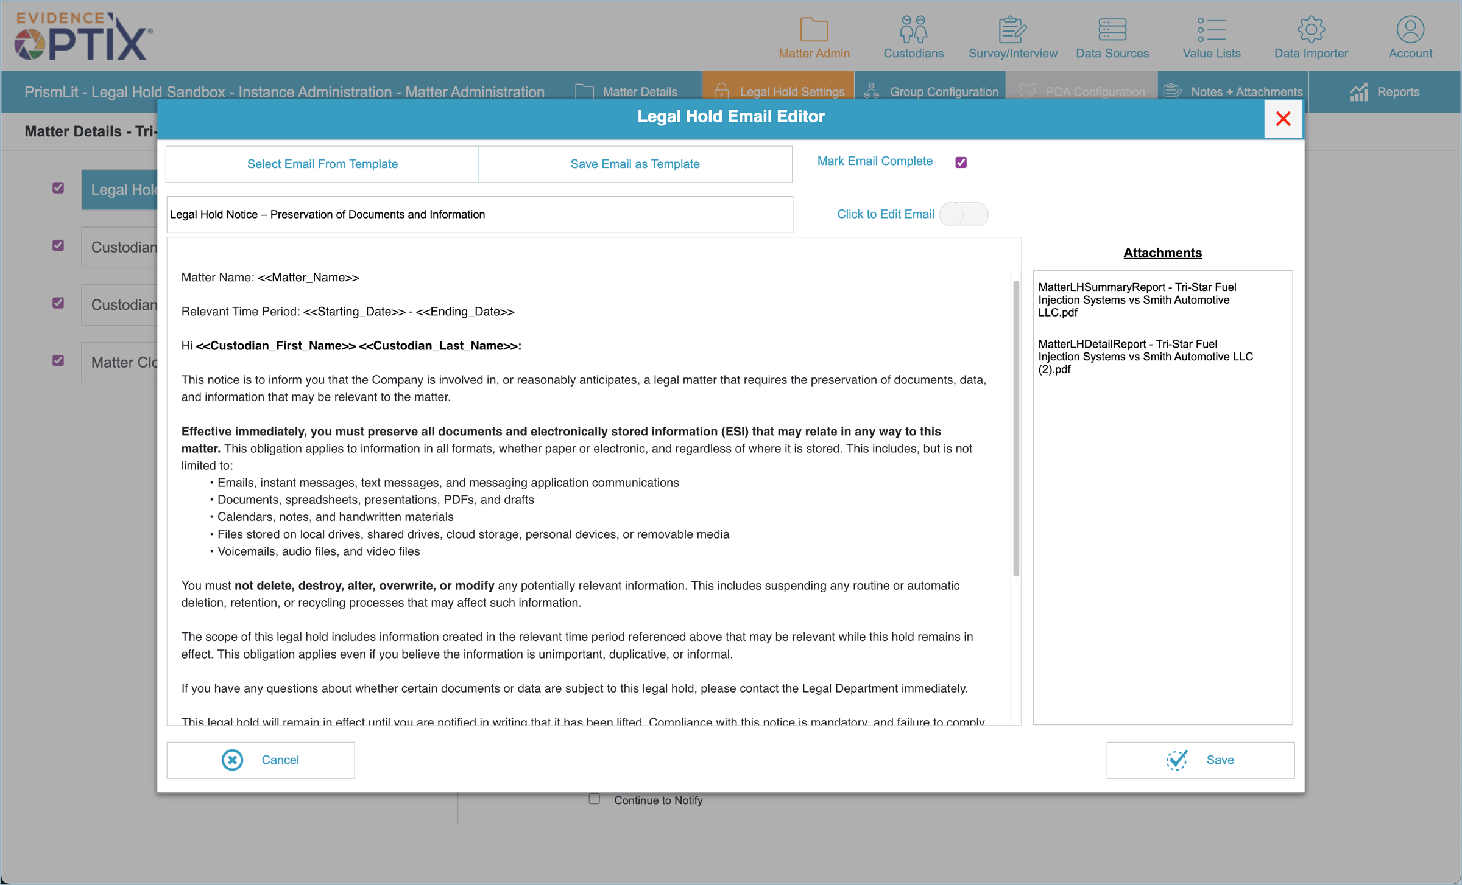1462x885 pixels.
Task: Click Select Email From Template
Action: coord(322,164)
